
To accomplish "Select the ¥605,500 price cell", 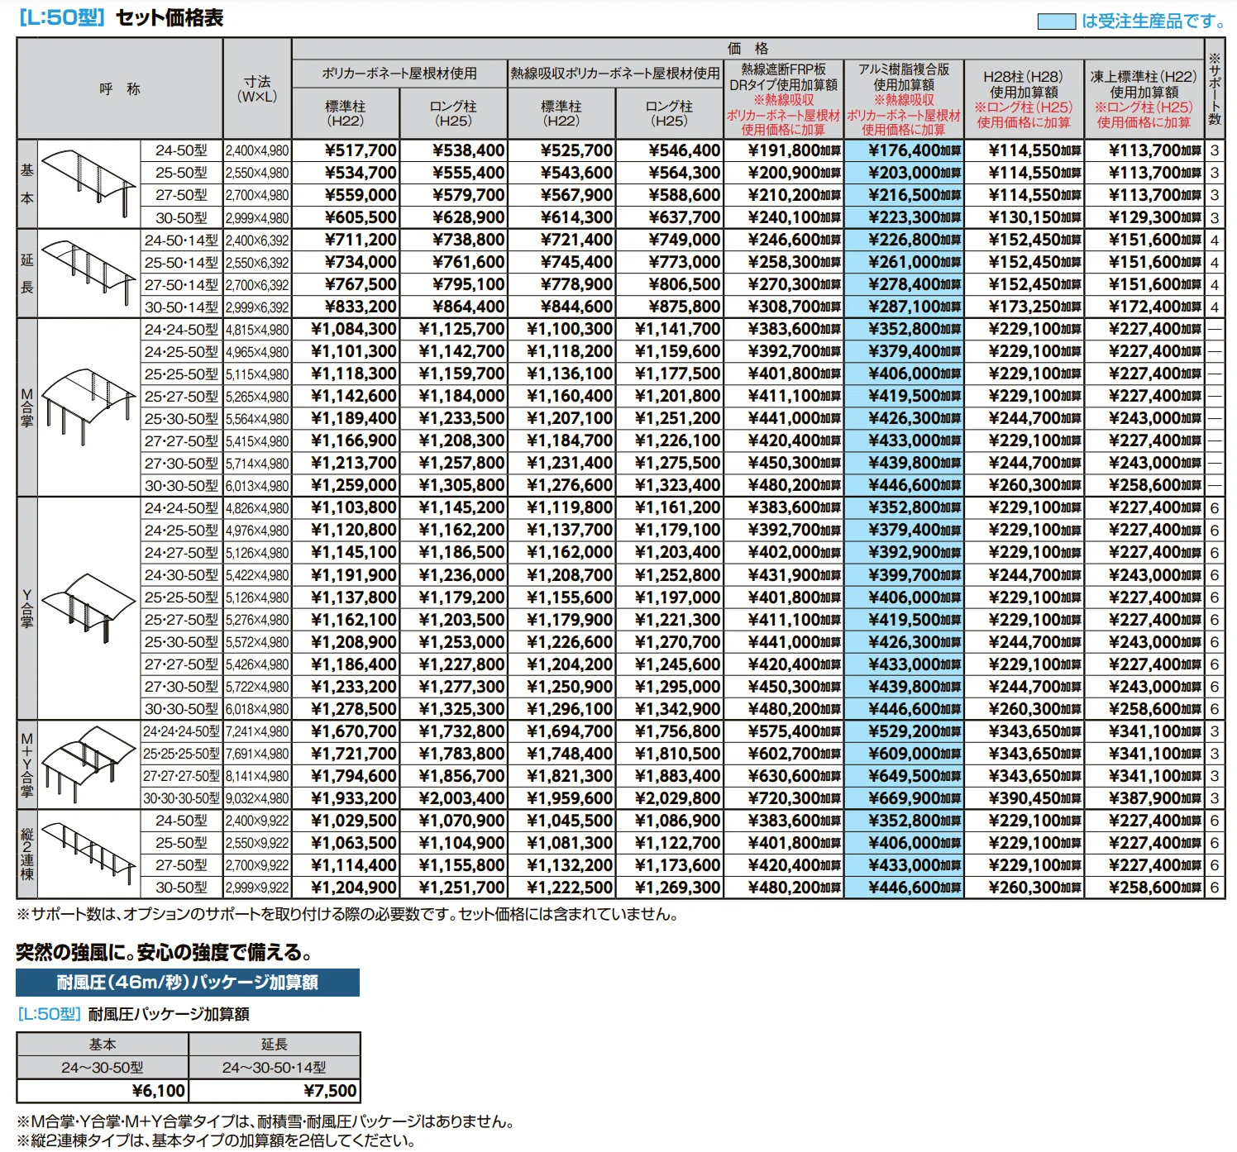I will (346, 217).
